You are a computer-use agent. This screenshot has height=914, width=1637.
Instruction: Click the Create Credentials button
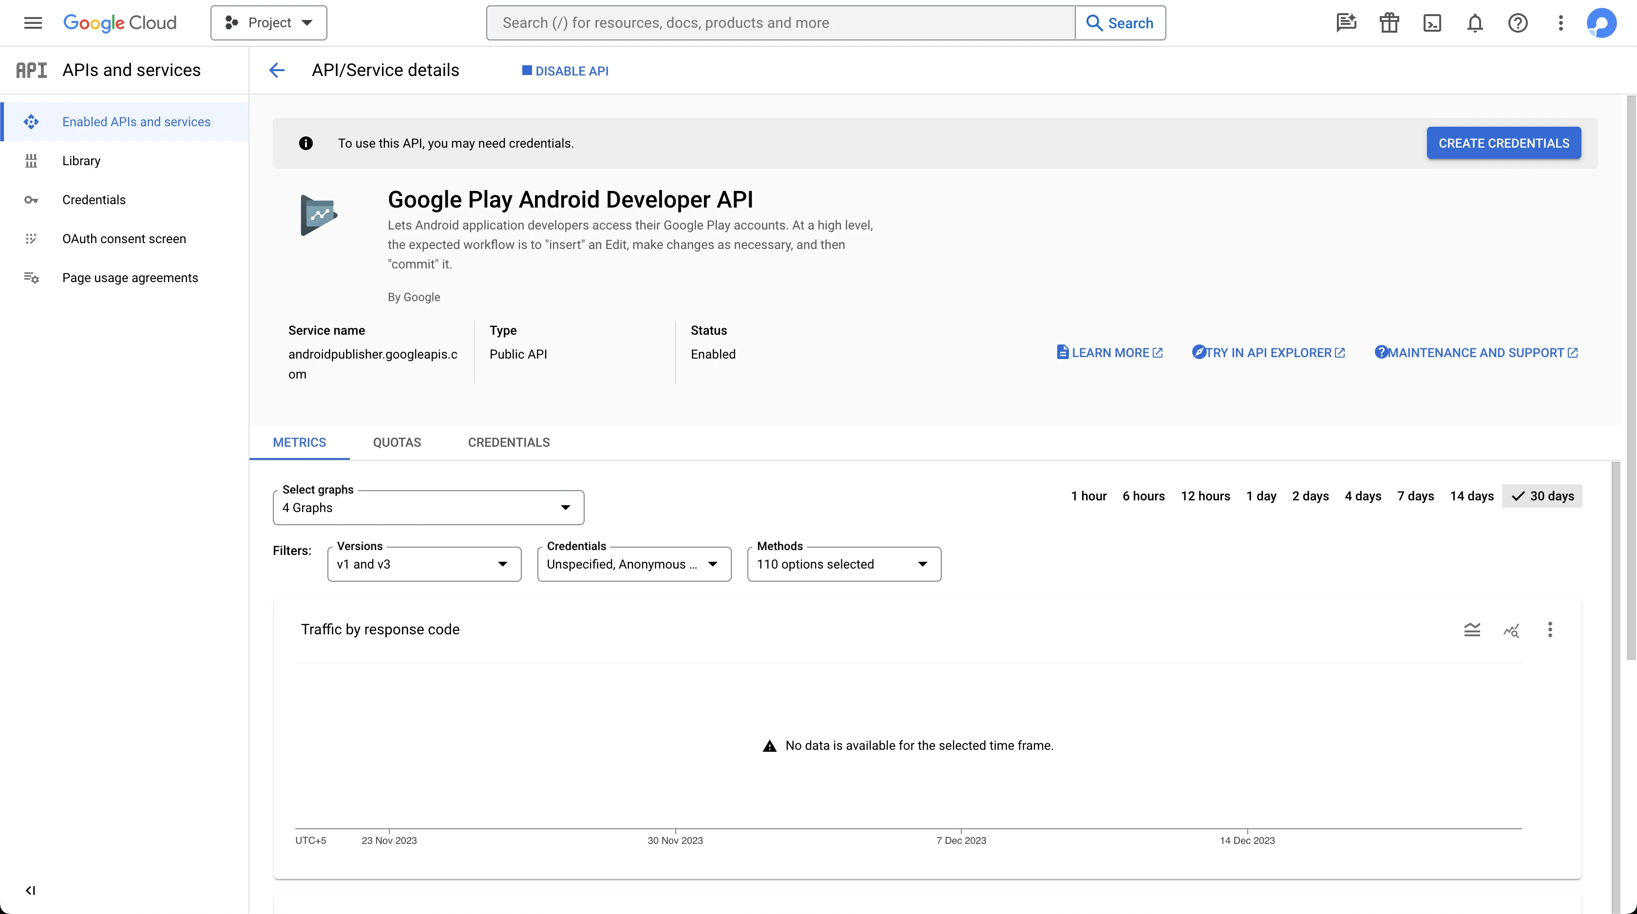point(1504,143)
